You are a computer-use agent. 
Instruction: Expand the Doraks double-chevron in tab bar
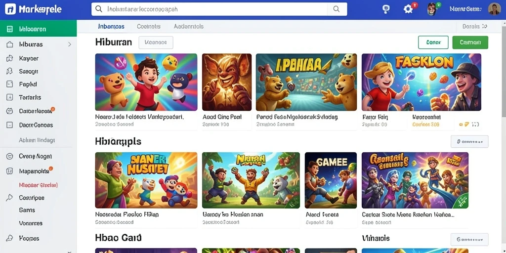[484, 27]
